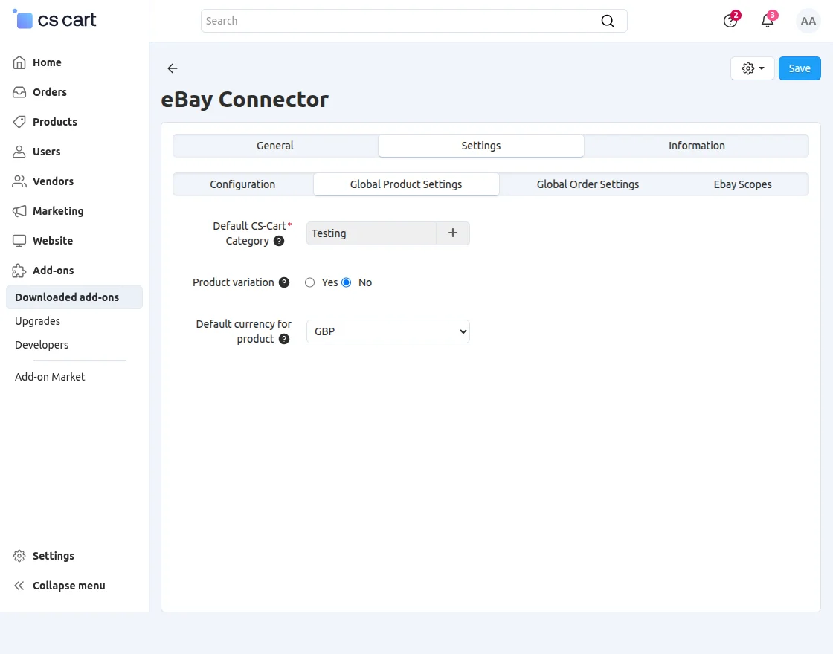Open the help center icon with badge
833x654 pixels.
730,21
